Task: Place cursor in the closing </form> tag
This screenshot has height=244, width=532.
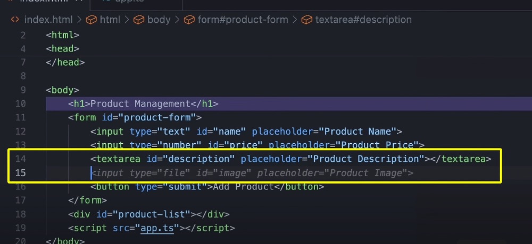Action: (x=88, y=201)
